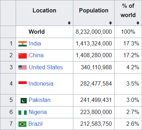
Task: Click the Pakistan flag icon
Action: pyautogui.click(x=22, y=101)
